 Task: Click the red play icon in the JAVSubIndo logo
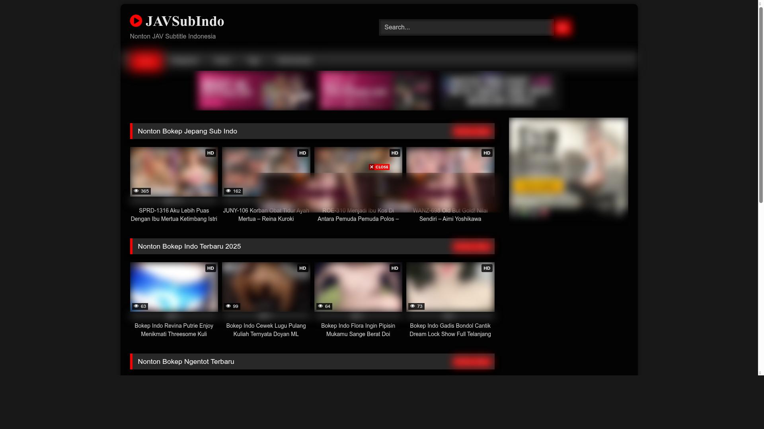pyautogui.click(x=136, y=21)
